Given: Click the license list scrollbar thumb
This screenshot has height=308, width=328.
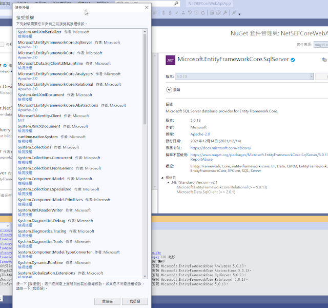Looking at the screenshot, I should [x=145, y=79].
